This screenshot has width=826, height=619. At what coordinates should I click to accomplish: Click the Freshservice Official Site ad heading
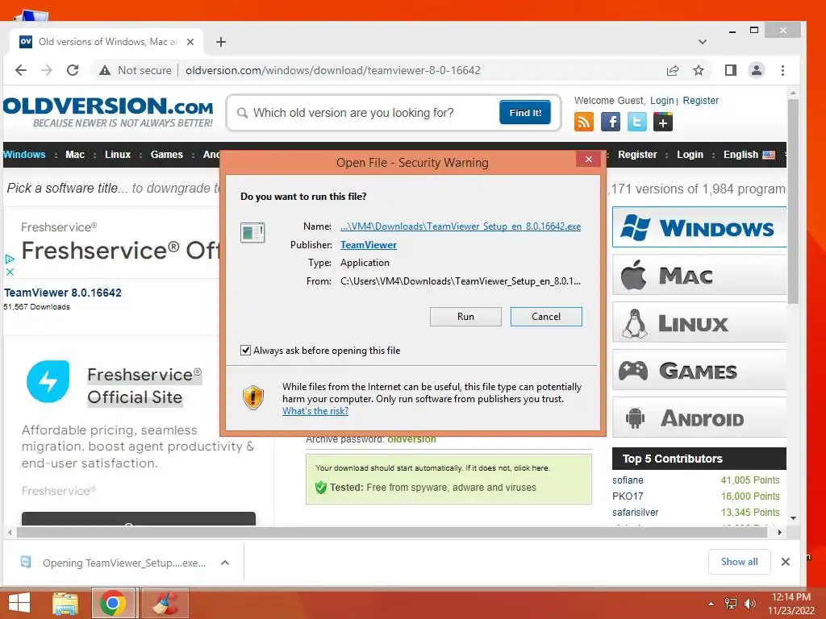(x=144, y=386)
